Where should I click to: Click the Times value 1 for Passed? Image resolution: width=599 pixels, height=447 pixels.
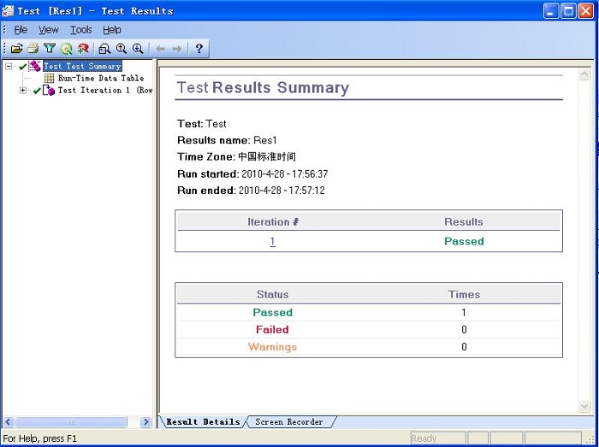[464, 312]
